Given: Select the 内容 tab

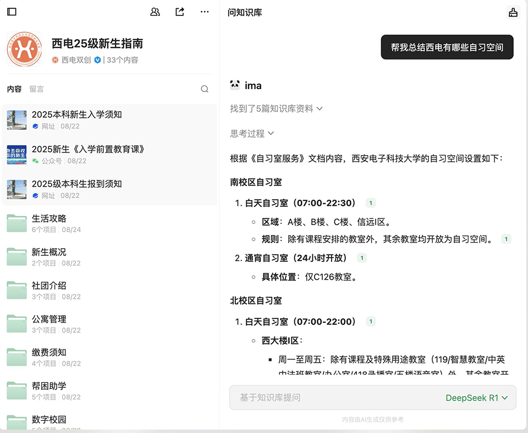Looking at the screenshot, I should tap(14, 89).
